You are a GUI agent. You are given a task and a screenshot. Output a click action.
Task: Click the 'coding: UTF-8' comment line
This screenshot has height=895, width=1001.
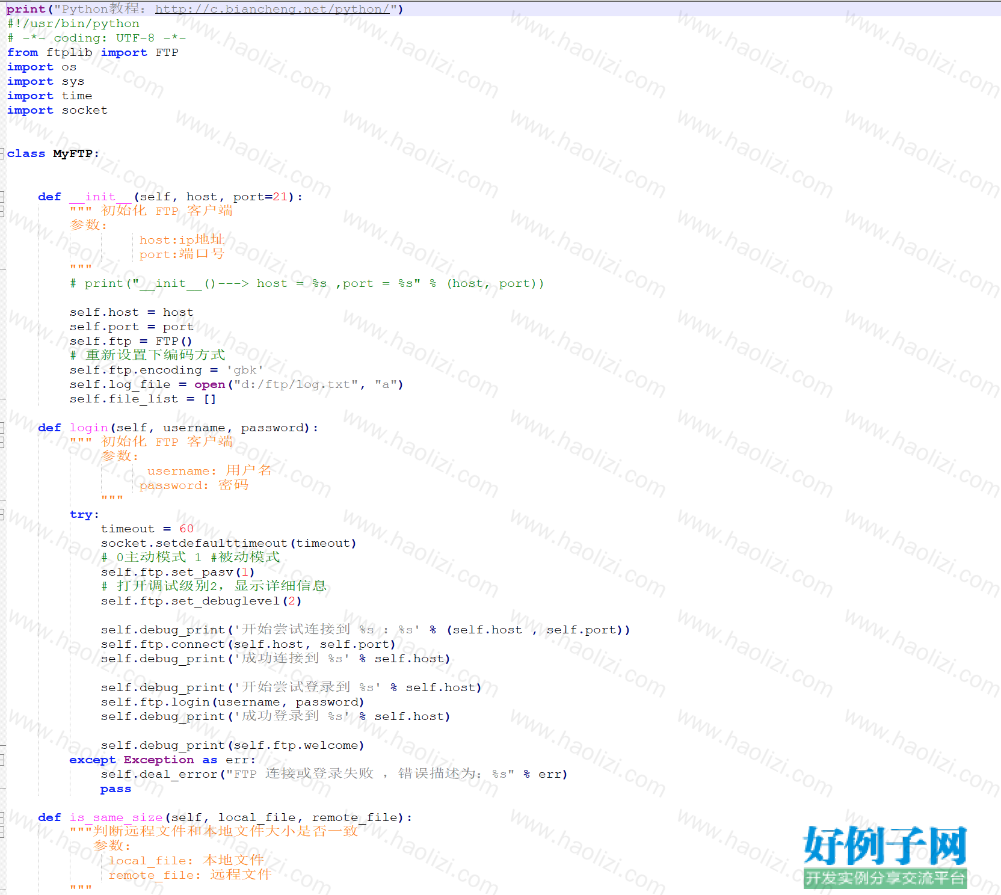coord(97,38)
